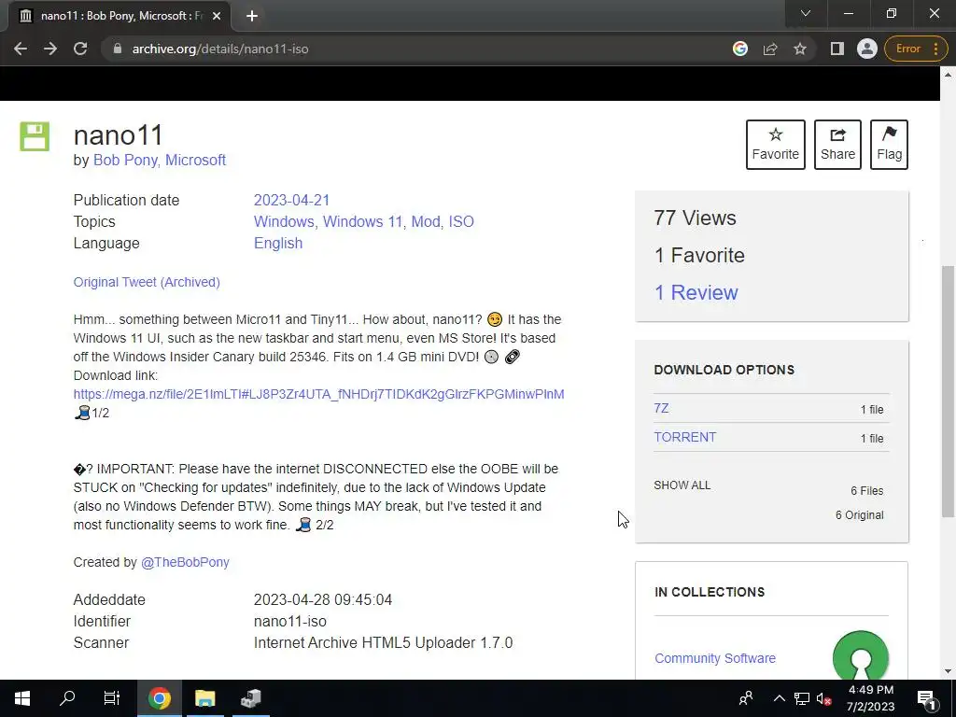Click the address bar URL field
956x717 pixels.
(x=421, y=49)
